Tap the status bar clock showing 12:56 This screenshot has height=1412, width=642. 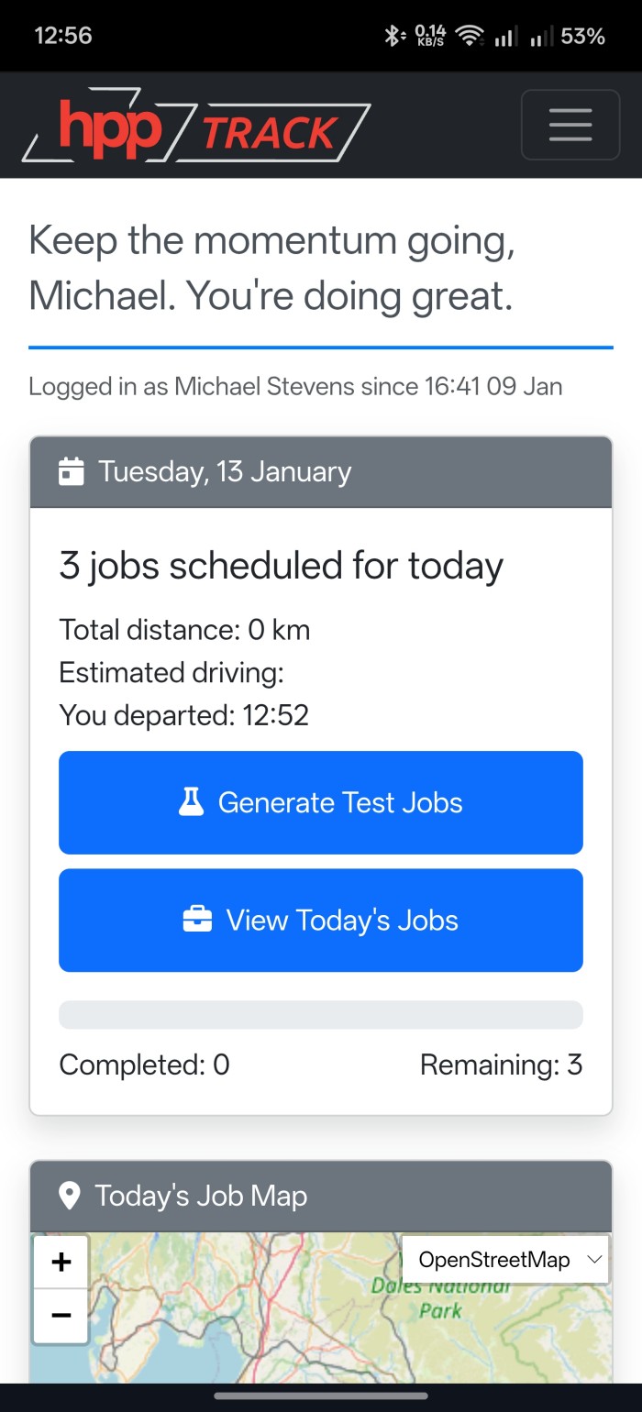63,36
